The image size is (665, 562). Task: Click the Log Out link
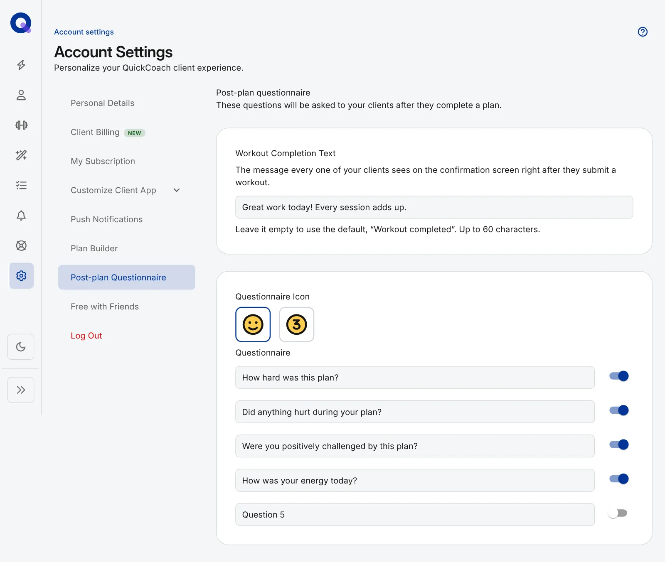tap(86, 336)
